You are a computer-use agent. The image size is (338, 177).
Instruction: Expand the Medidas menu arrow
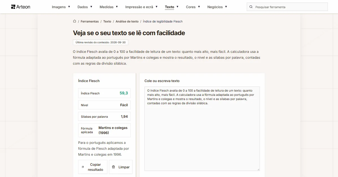[x=117, y=7]
